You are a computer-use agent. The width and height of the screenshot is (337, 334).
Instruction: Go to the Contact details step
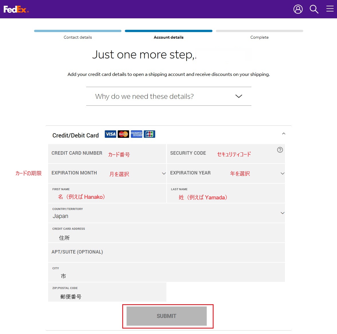click(78, 37)
